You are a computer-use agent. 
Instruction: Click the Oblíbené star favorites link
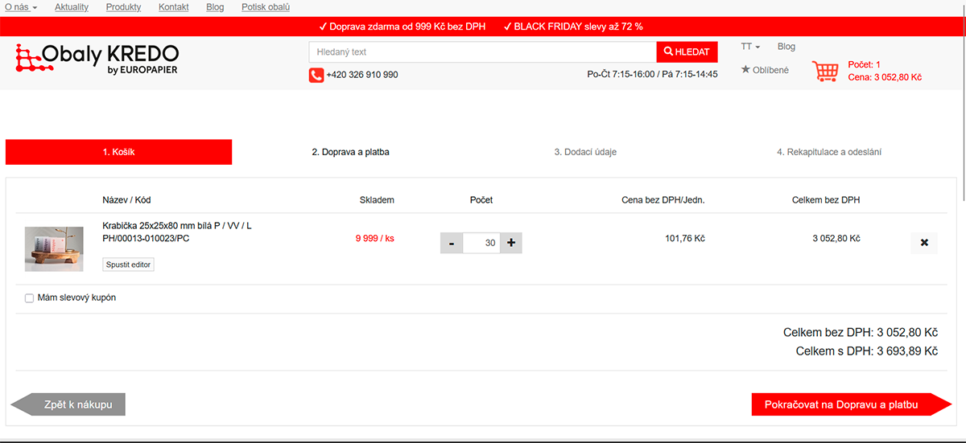point(765,70)
